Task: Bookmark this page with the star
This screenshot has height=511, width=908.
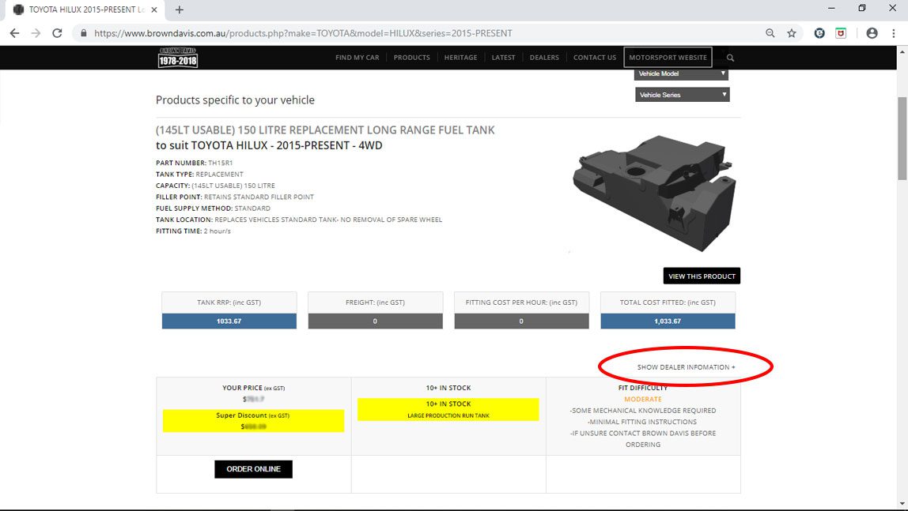Action: coord(792,33)
